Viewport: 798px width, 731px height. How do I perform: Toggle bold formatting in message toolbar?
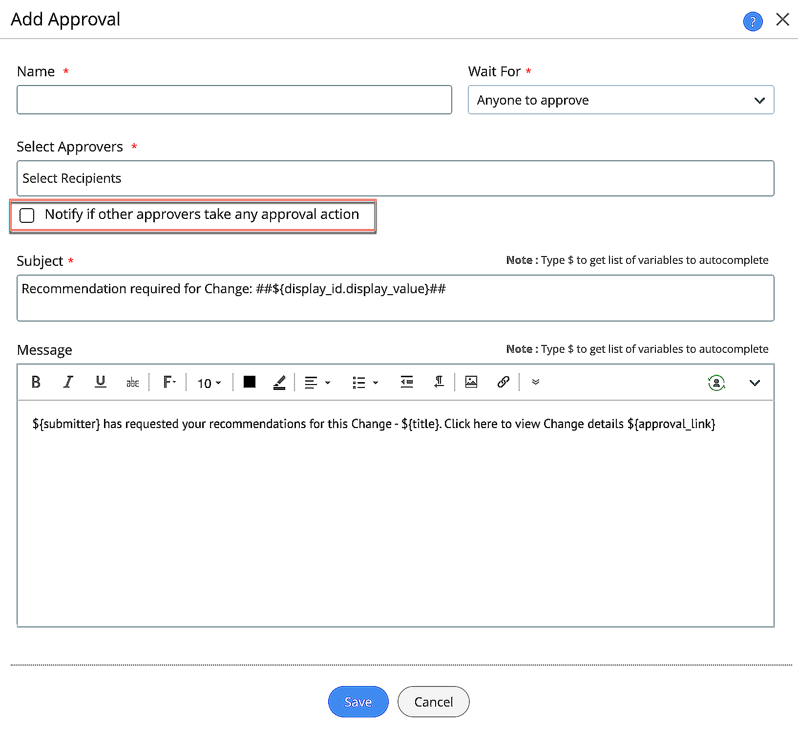pos(36,382)
